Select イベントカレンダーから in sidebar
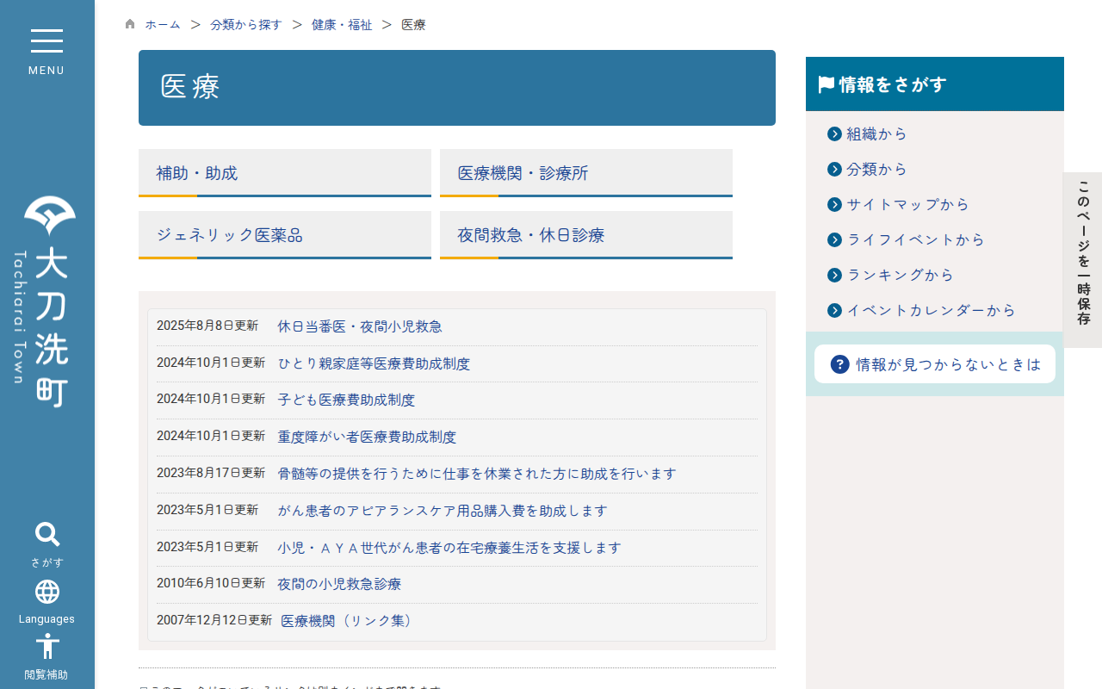 (x=931, y=310)
